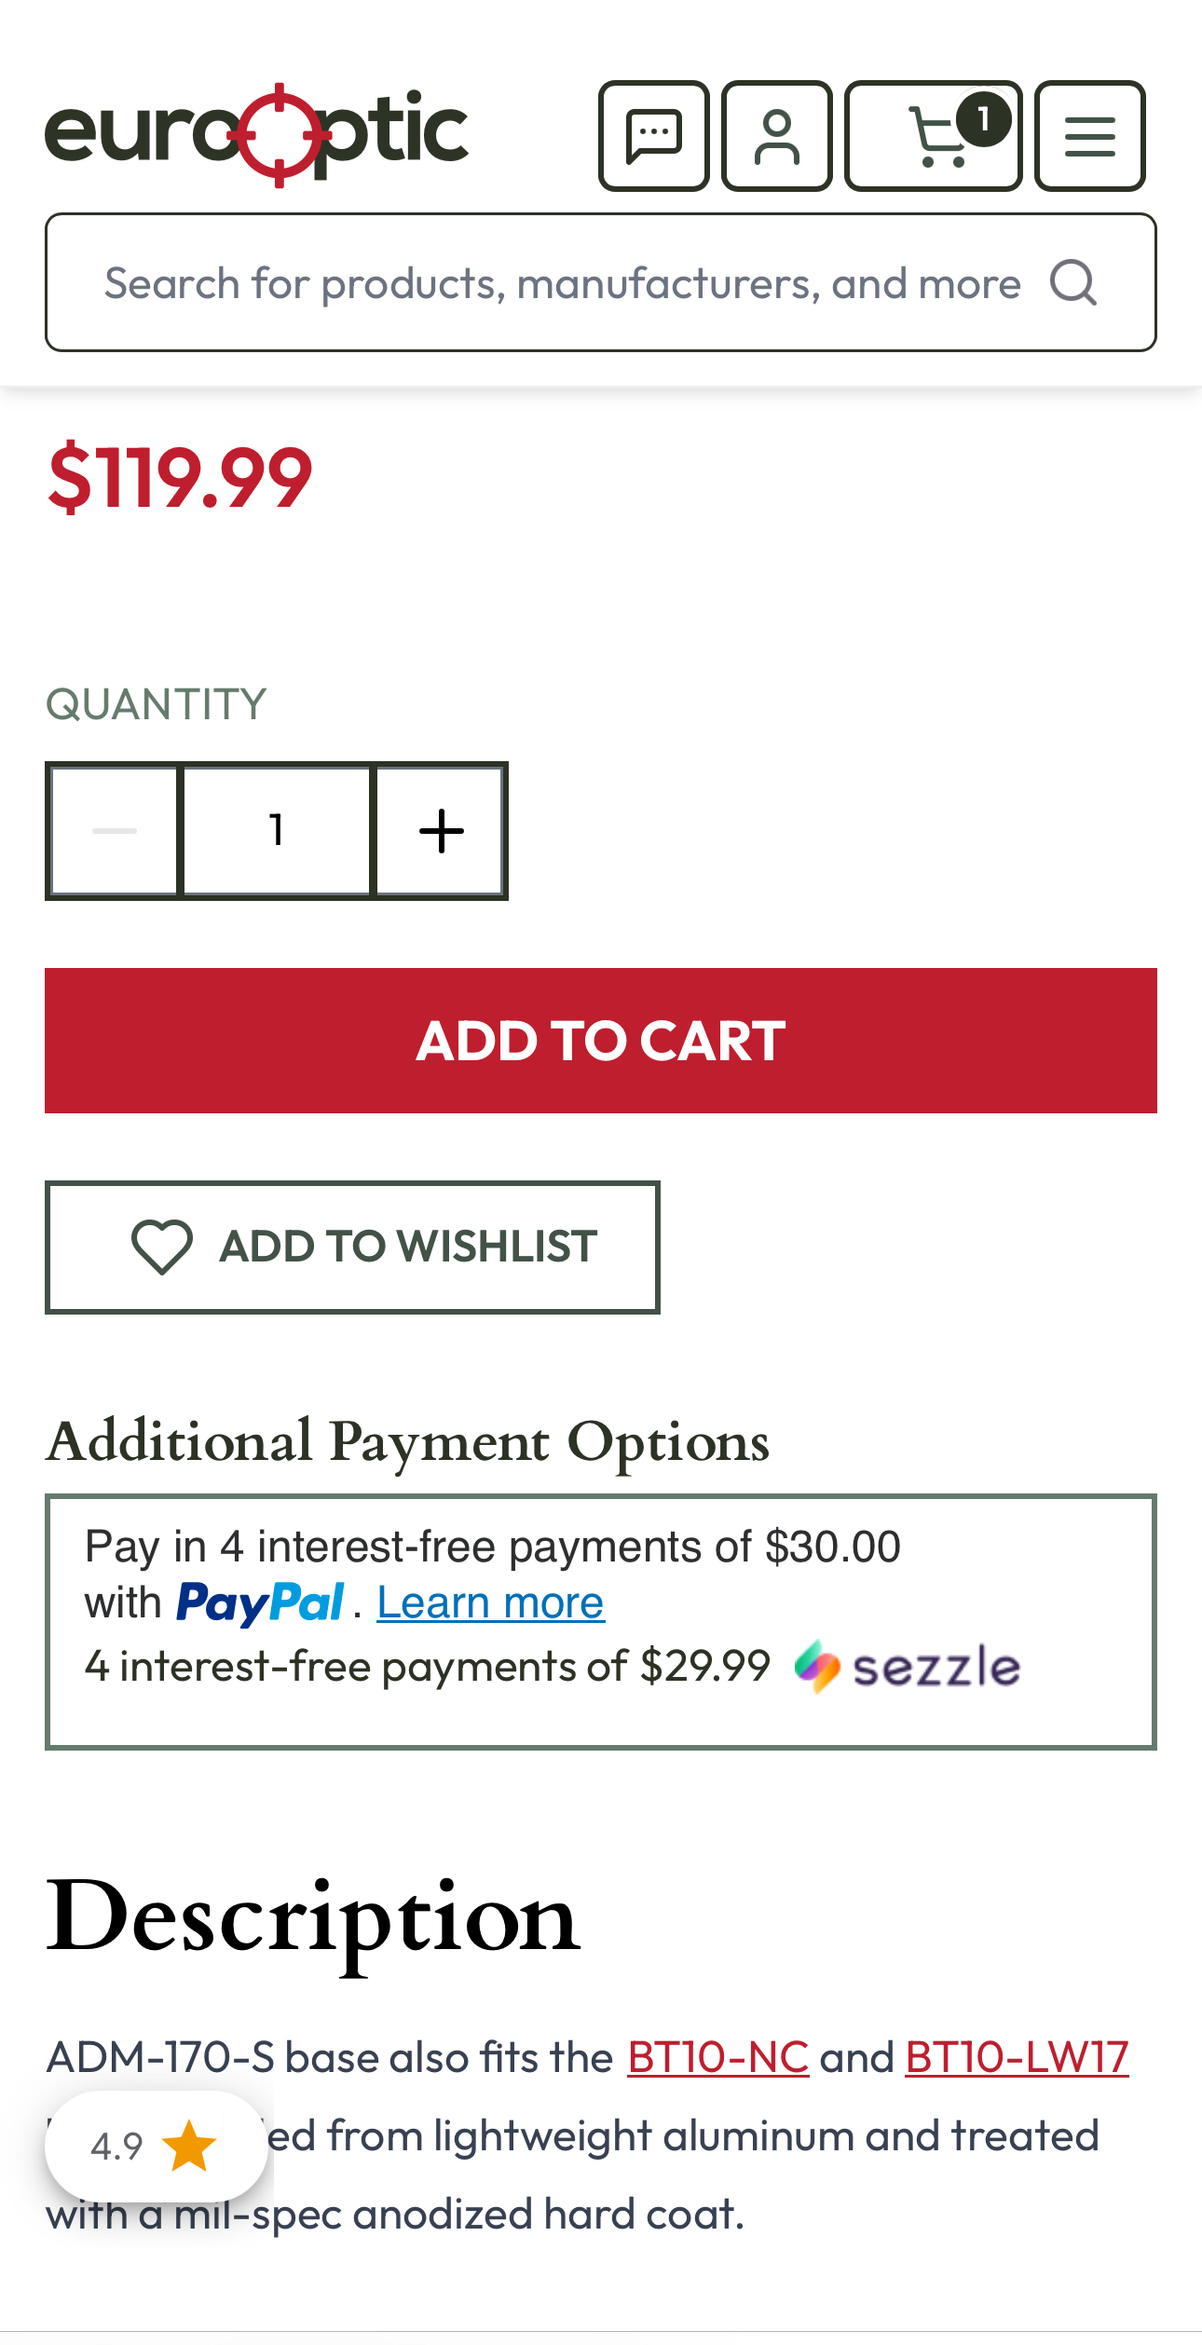The width and height of the screenshot is (1202, 2345).
Task: Click the Add to Wishlist button
Action: [x=352, y=1247]
